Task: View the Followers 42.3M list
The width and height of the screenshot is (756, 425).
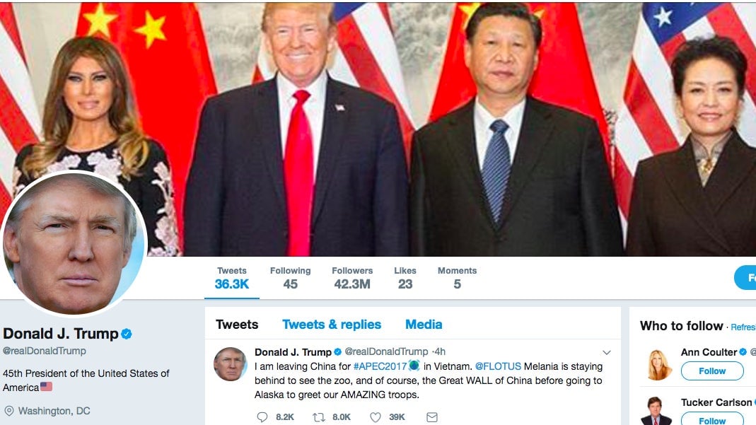Action: tap(352, 277)
